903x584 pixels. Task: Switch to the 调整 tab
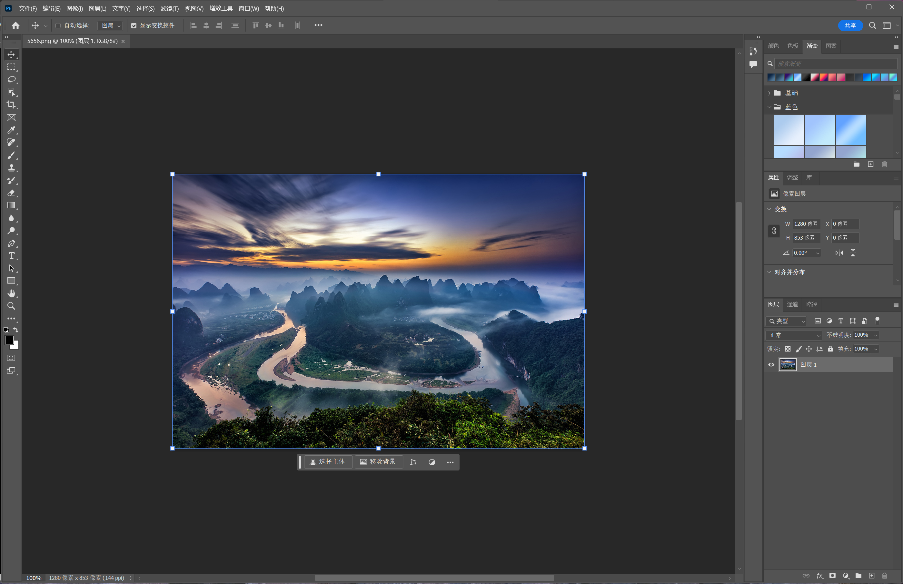[x=792, y=177]
